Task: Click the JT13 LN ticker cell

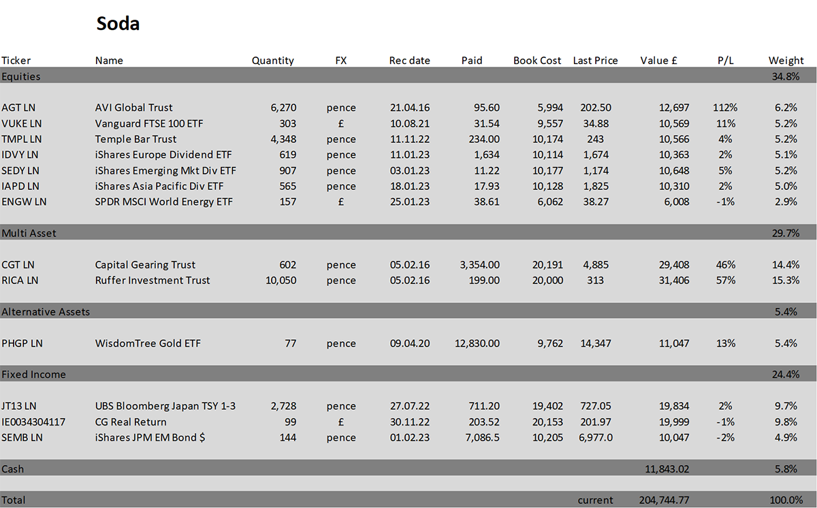Action: 20,407
